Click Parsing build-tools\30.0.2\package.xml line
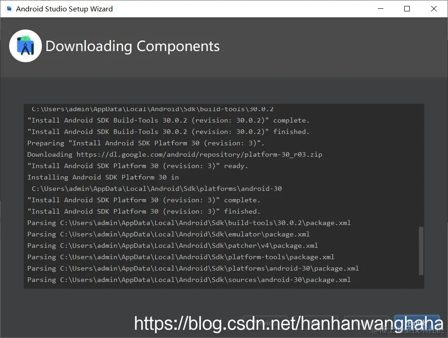Viewport: 448px width, 338px height. point(189,223)
